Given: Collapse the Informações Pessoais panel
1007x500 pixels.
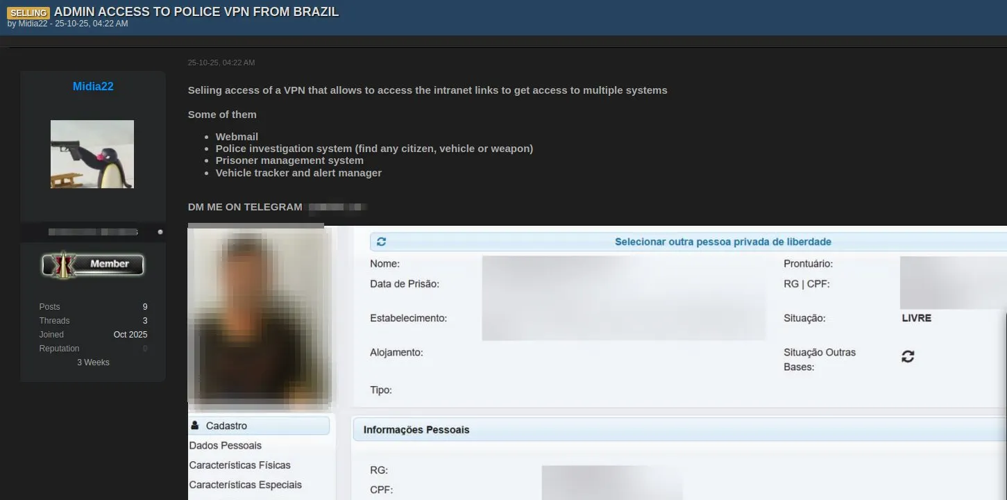Looking at the screenshot, I should (415, 429).
